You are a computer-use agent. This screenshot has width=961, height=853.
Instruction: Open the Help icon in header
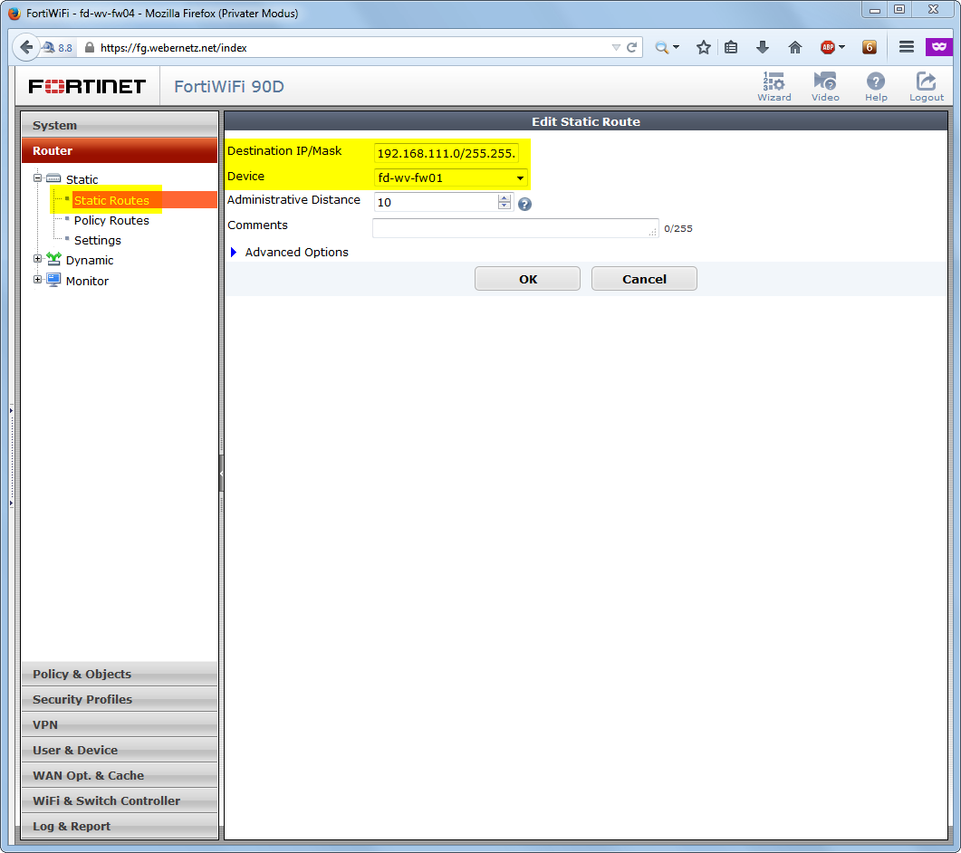876,86
